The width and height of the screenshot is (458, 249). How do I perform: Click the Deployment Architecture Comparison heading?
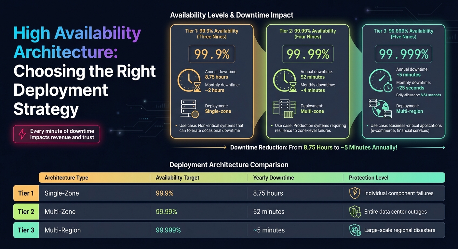click(229, 165)
